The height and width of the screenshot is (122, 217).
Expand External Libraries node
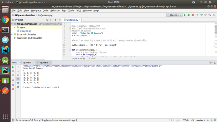click(12, 35)
